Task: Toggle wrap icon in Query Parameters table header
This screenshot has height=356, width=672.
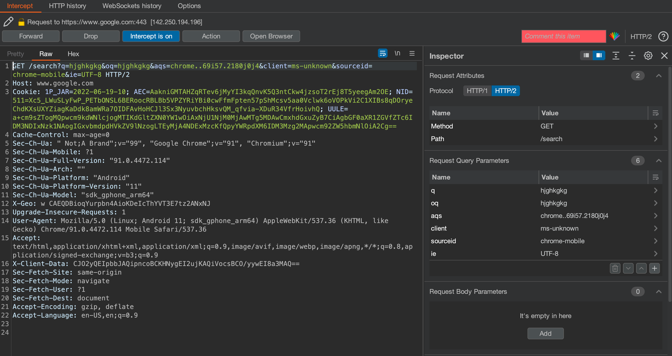Action: coord(655,177)
